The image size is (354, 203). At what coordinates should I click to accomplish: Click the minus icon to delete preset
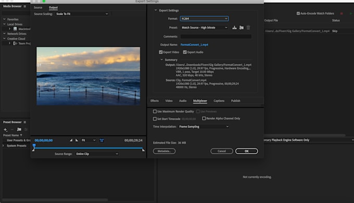pyautogui.click(x=12, y=130)
